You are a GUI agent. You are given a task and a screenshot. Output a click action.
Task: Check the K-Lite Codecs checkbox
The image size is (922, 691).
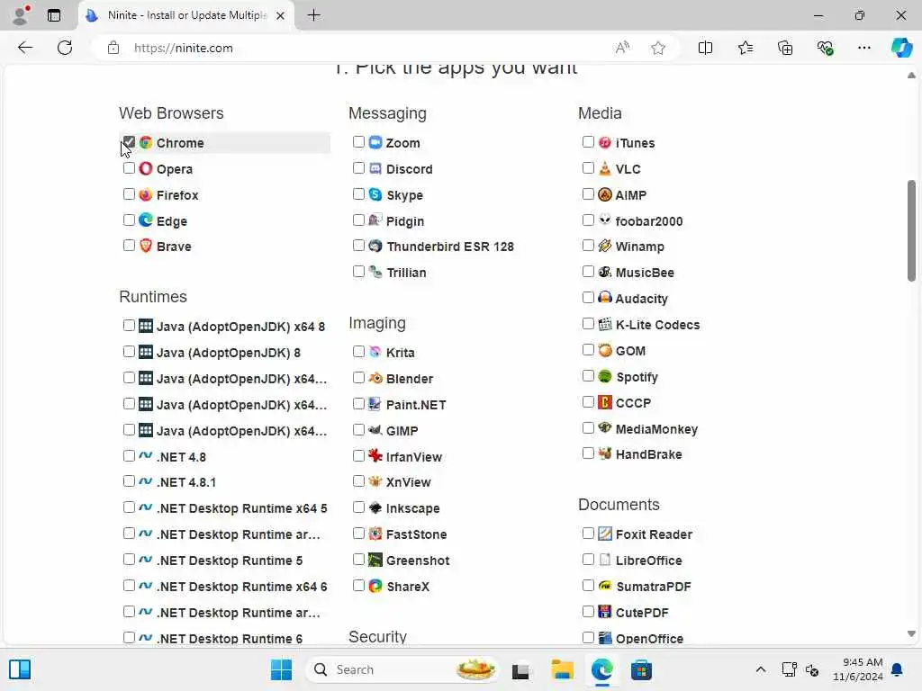[587, 324]
